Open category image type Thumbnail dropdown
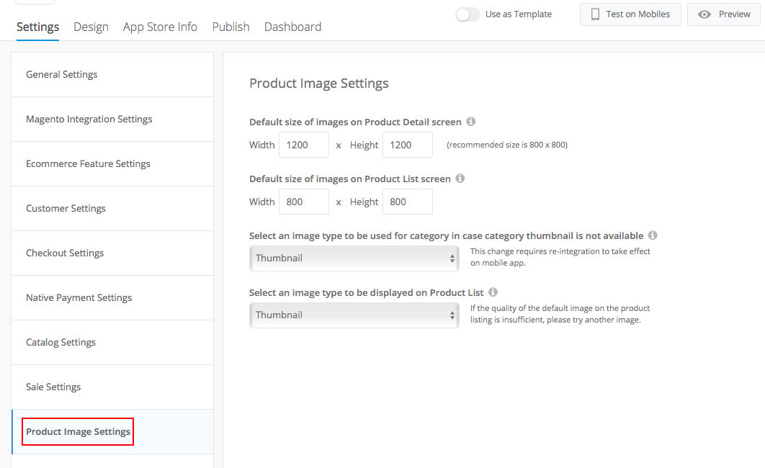The height and width of the screenshot is (468, 765). tap(354, 258)
